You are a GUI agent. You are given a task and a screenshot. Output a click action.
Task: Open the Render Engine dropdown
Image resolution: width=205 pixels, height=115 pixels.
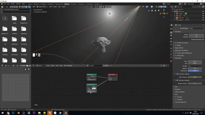click(x=196, y=28)
